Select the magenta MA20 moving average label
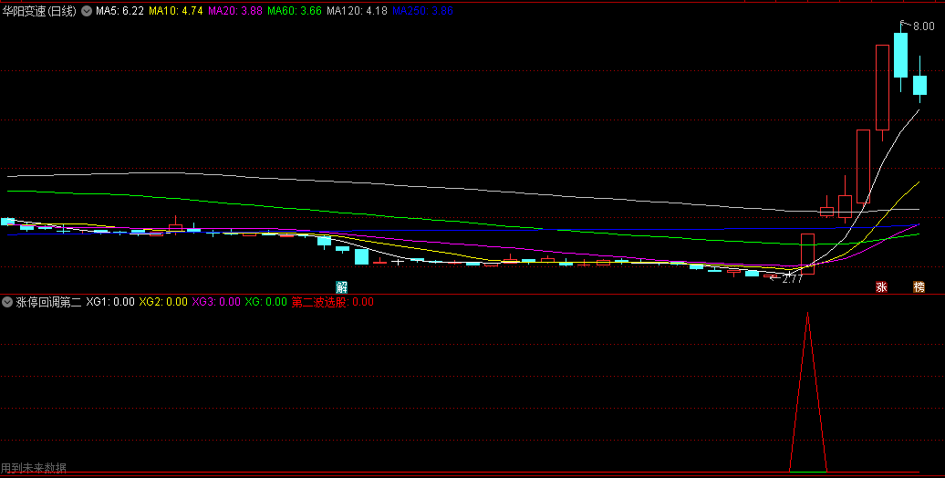The image size is (945, 478). point(234,12)
